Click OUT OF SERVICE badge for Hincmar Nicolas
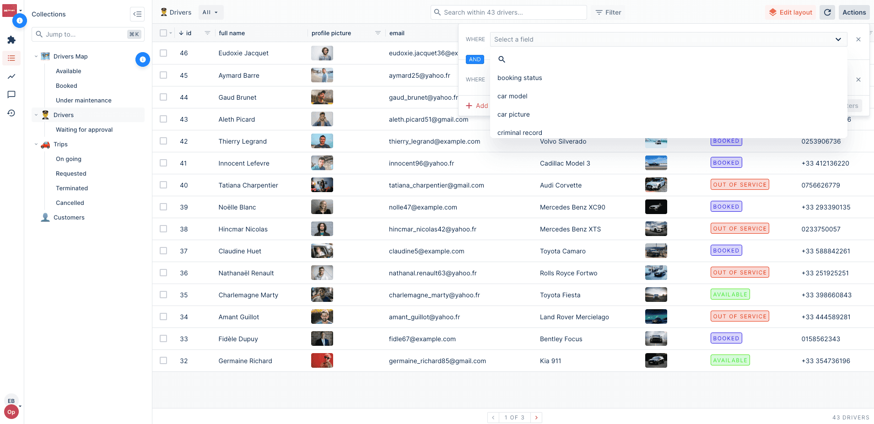This screenshot has height=424, width=874. point(740,229)
